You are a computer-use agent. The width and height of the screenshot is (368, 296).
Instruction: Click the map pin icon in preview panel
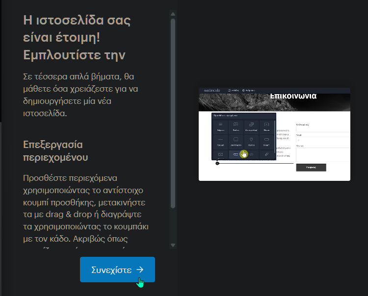point(251,141)
